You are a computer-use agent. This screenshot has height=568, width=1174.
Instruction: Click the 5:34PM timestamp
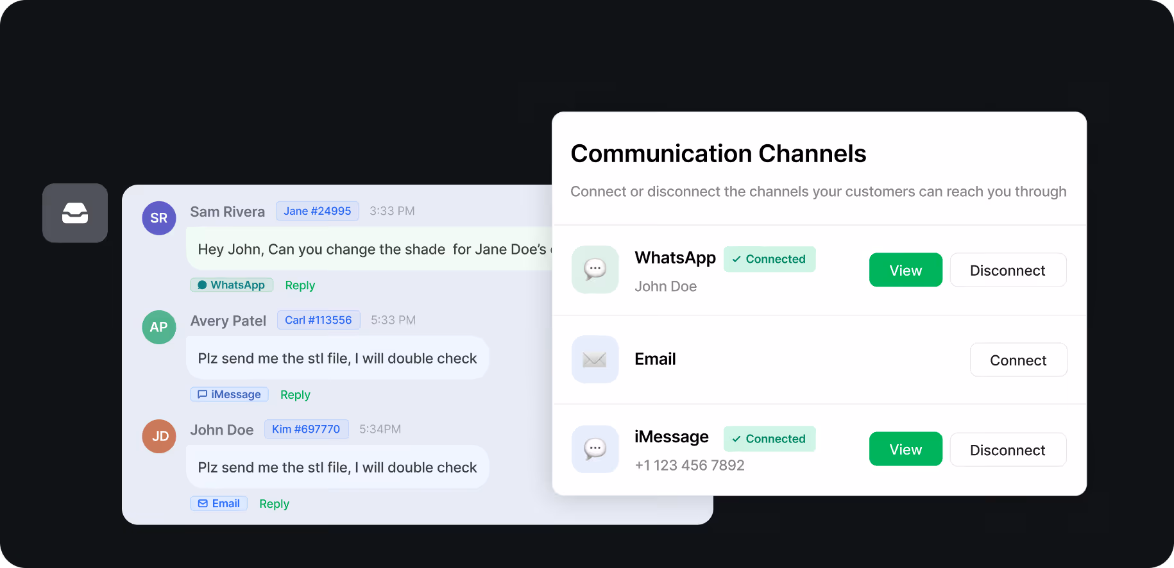380,429
